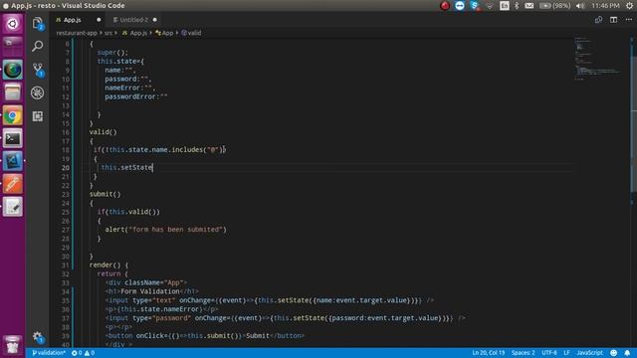This screenshot has height=358, width=637.
Task: Open the TeamViewer indicator in top panel
Action: click(x=460, y=6)
